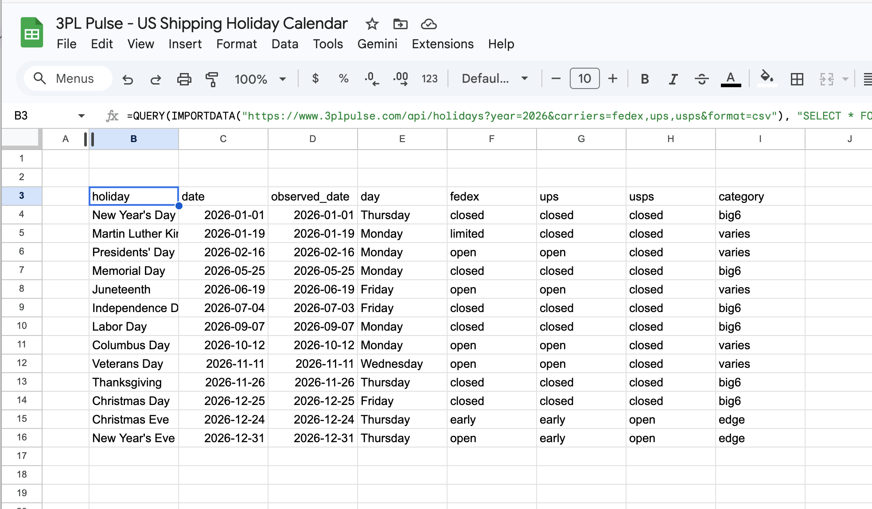Toggle bold formatting
Image resolution: width=872 pixels, height=509 pixels.
point(645,79)
